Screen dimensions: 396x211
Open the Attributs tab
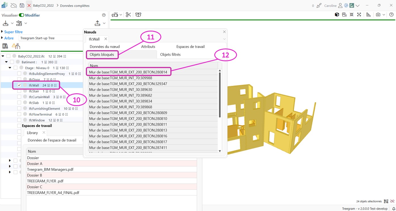click(148, 47)
